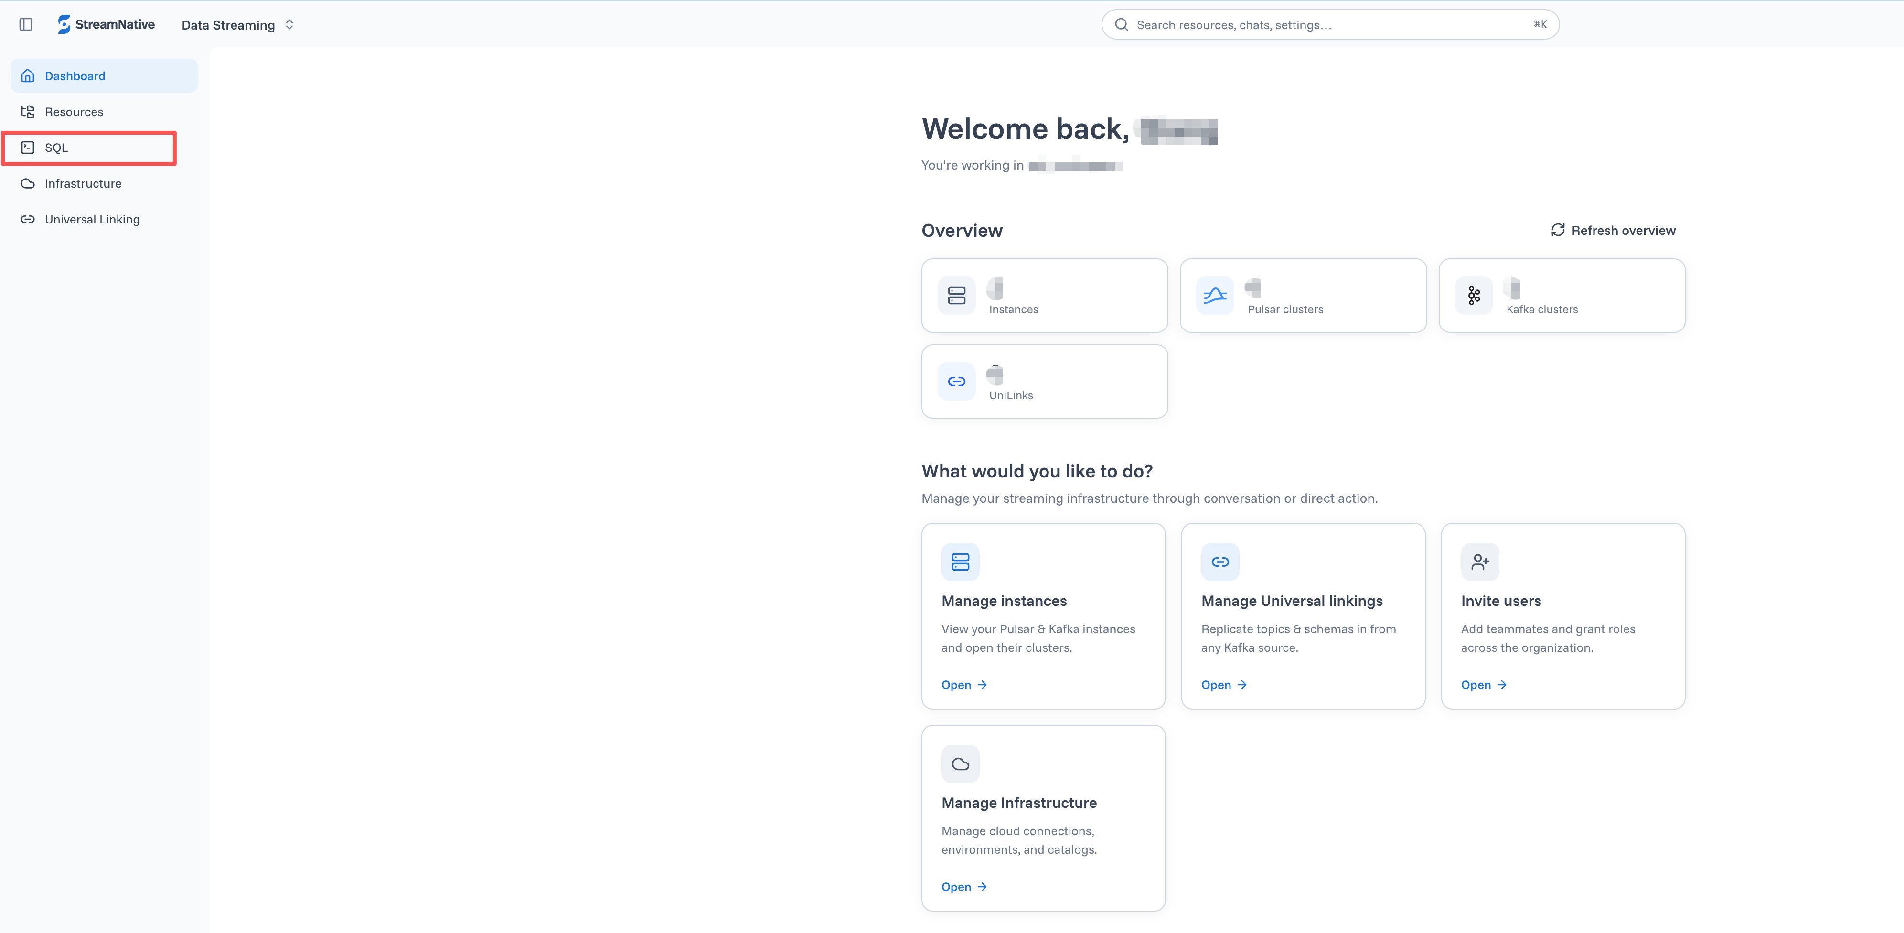Collapse the sidebar with the panel icon
1904x933 pixels.
26,24
